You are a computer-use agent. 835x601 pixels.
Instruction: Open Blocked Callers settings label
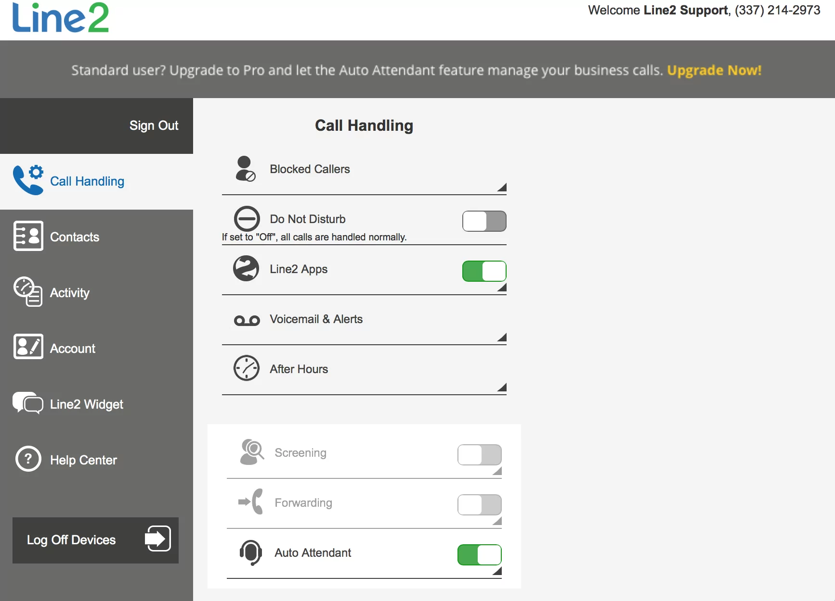tap(310, 169)
